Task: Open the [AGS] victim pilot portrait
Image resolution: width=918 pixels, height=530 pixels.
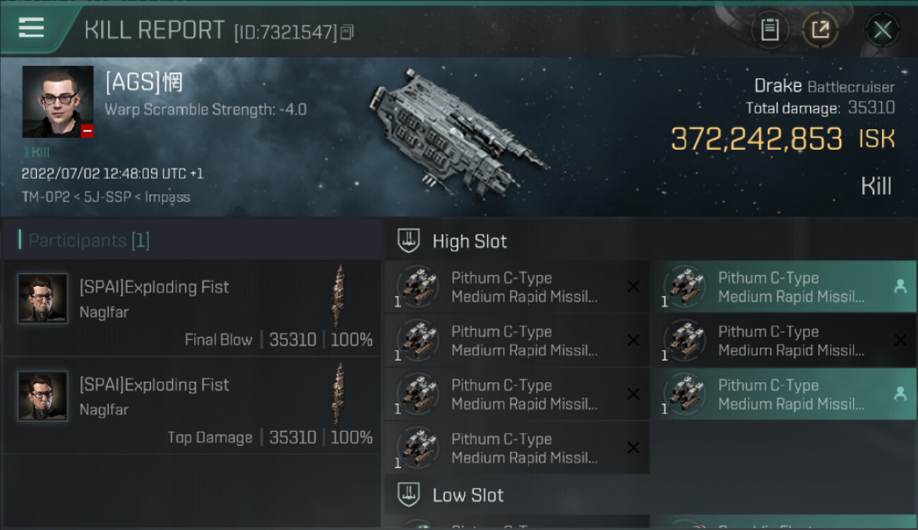Action: (x=58, y=102)
